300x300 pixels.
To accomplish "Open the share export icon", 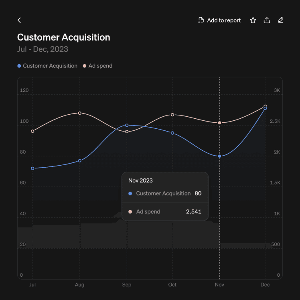I will (267, 20).
